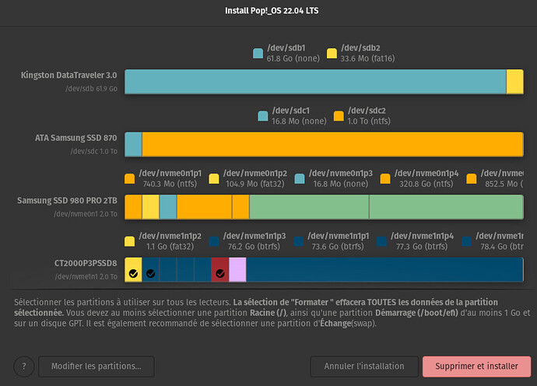
Task: Select the small teal partition on ATA Samsung SSD 870
Action: tap(133, 144)
